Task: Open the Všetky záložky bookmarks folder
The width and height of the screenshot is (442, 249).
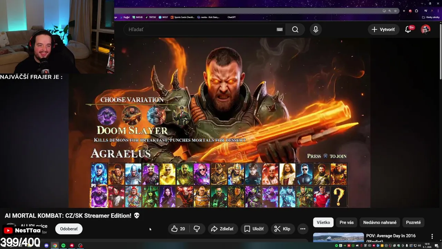Action: pos(431,17)
